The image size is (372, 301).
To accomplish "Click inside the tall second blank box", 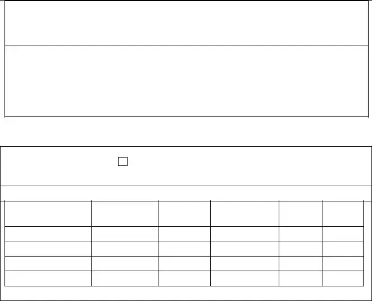I will coord(187,81).
